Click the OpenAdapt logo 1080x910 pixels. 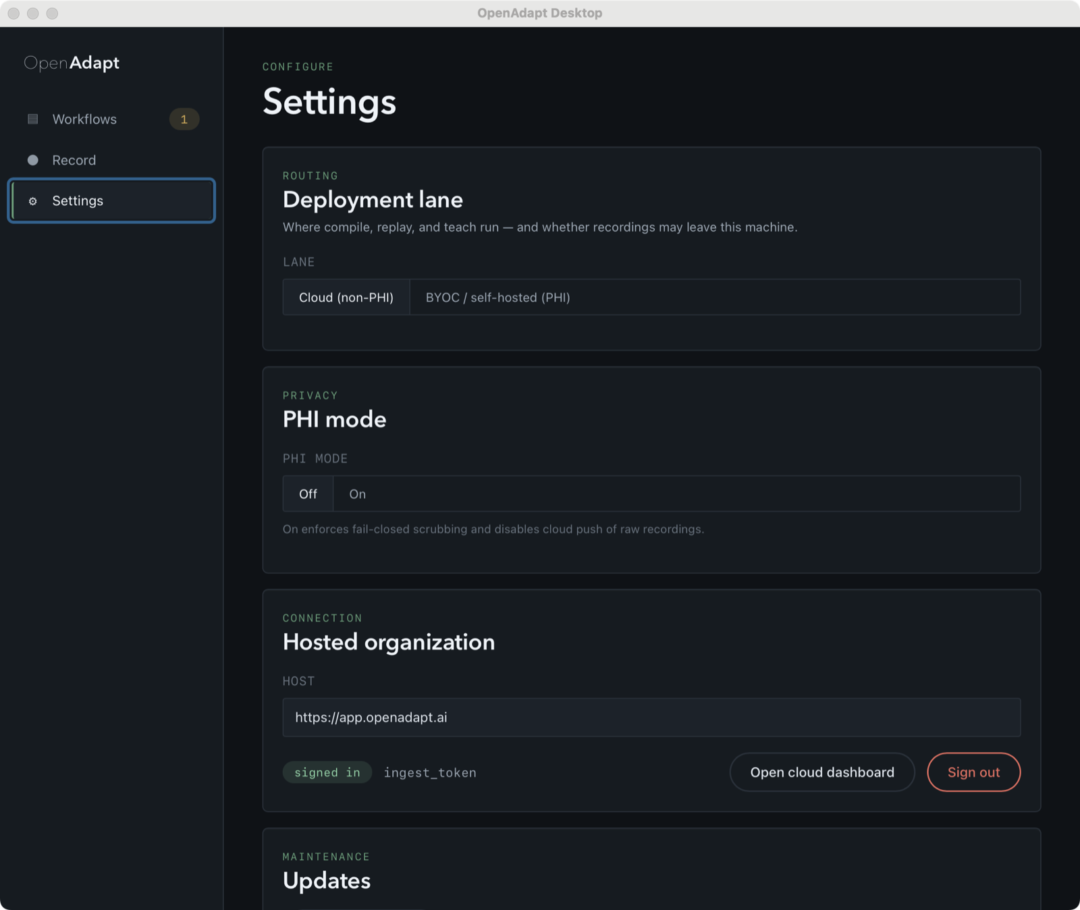pyautogui.click(x=72, y=63)
